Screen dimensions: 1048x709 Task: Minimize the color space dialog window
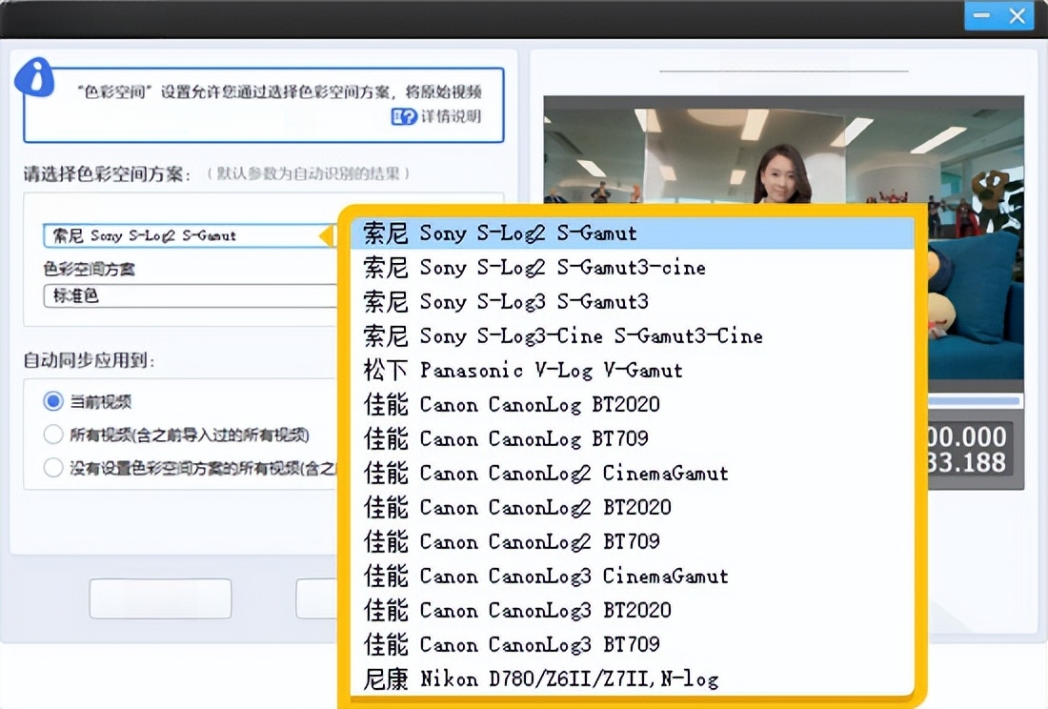tap(981, 15)
